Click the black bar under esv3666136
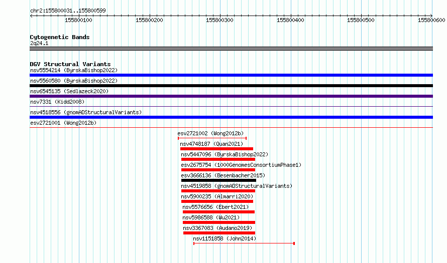Screen dimensions: 447x263 pos(218,180)
